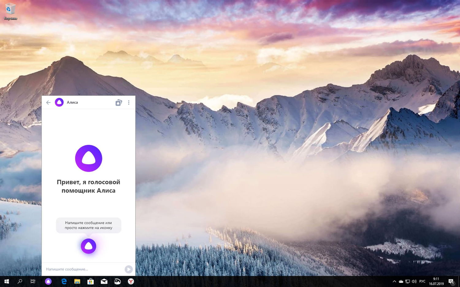Click the large purple Alice logo
This screenshot has width=460, height=287.
pos(89,158)
